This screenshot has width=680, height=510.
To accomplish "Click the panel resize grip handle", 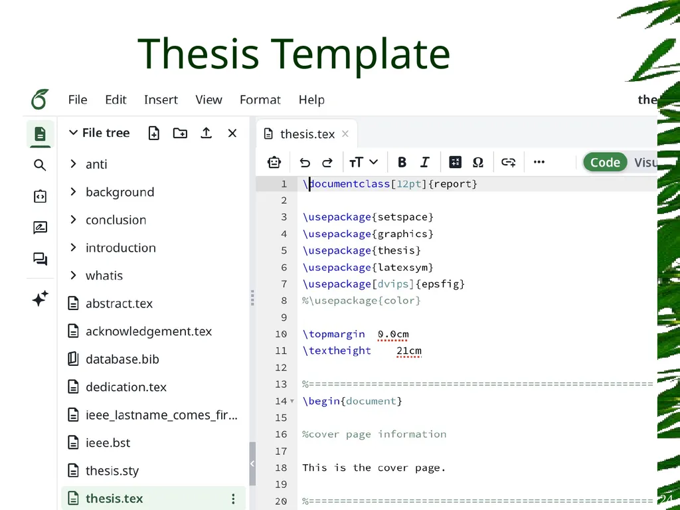I will 252,298.
